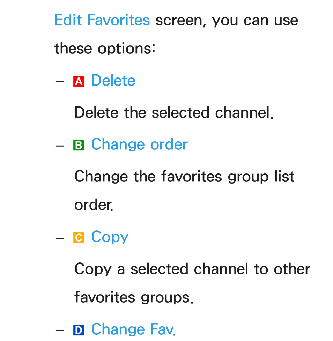Click the 'favorites groups.' text line
Viewport: 333px width, 341px height.
(x=134, y=298)
